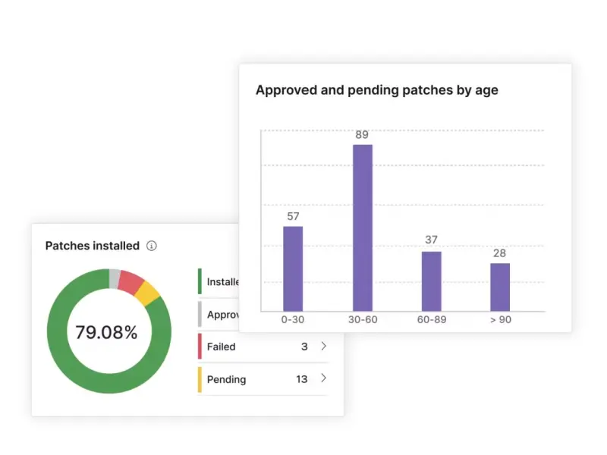Click the info icon beside Patches installed
Screen dimensions: 607x455
click(152, 246)
